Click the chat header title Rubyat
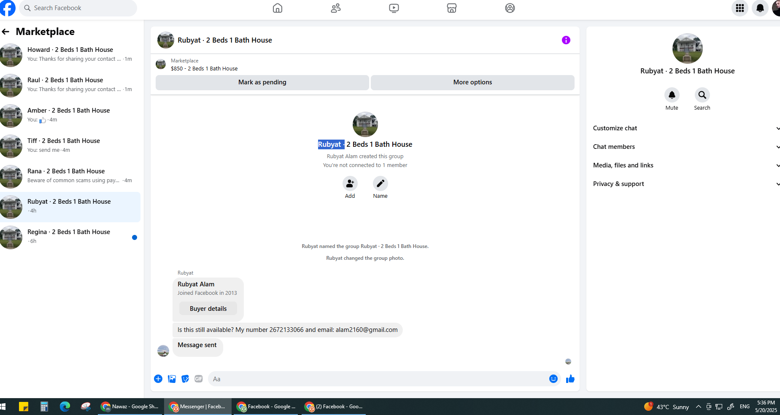This screenshot has width=780, height=415. point(225,40)
